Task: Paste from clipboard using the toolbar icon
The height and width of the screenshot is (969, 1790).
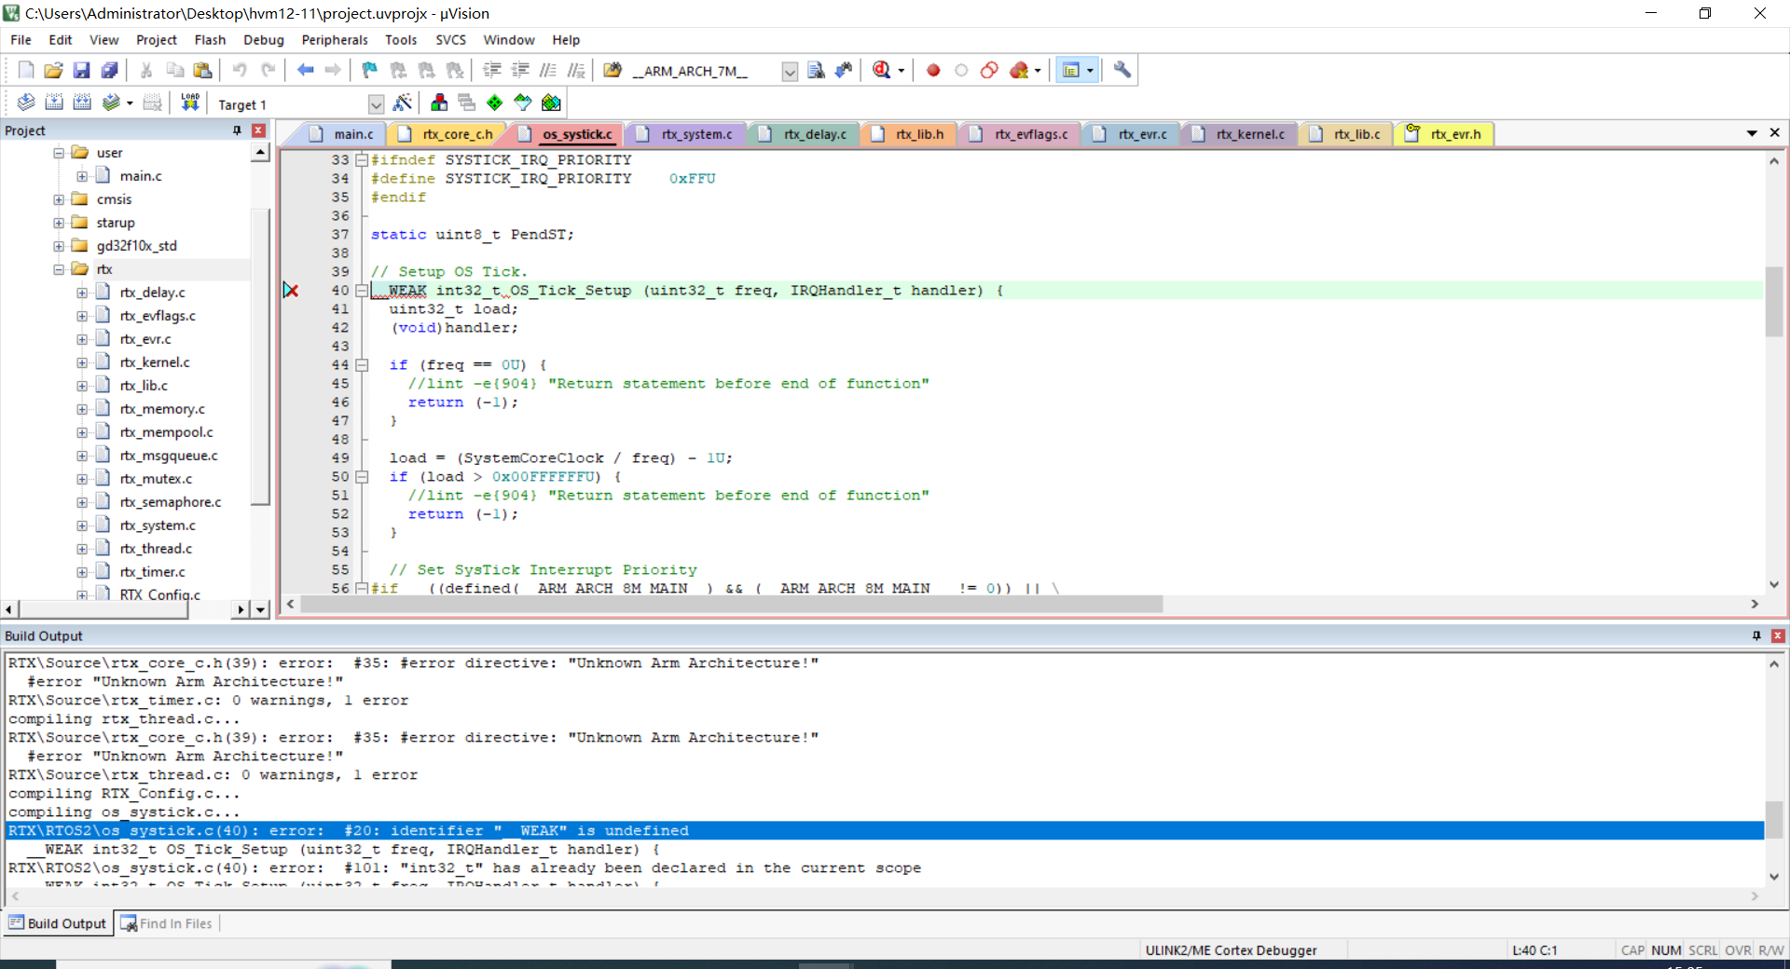Action: coord(202,70)
